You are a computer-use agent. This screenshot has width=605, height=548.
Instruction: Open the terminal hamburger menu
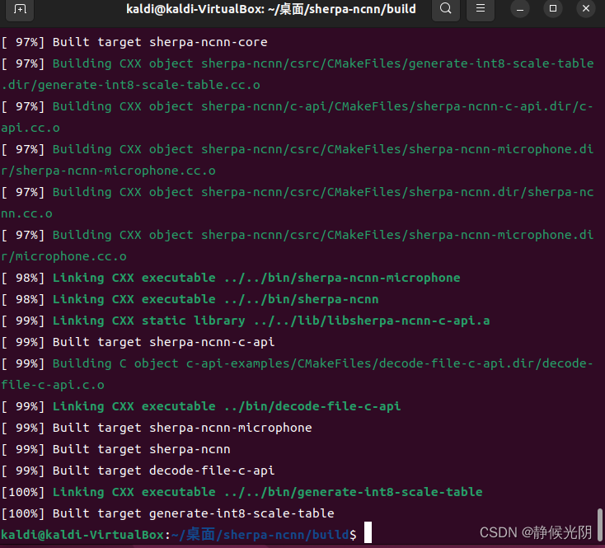[x=481, y=9]
